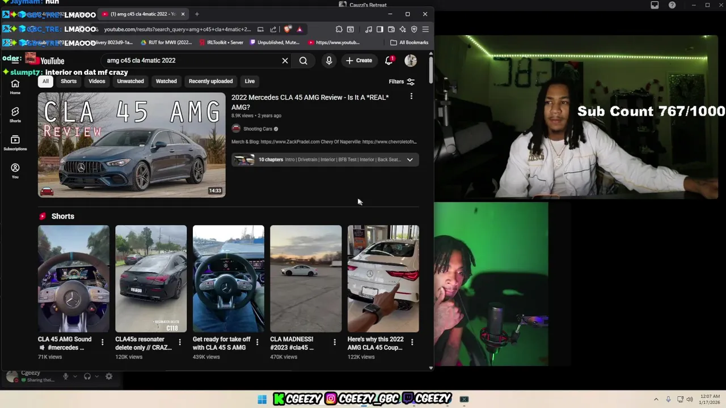726x408 pixels.
Task: Click the share page icon in address bar
Action: pyautogui.click(x=273, y=29)
